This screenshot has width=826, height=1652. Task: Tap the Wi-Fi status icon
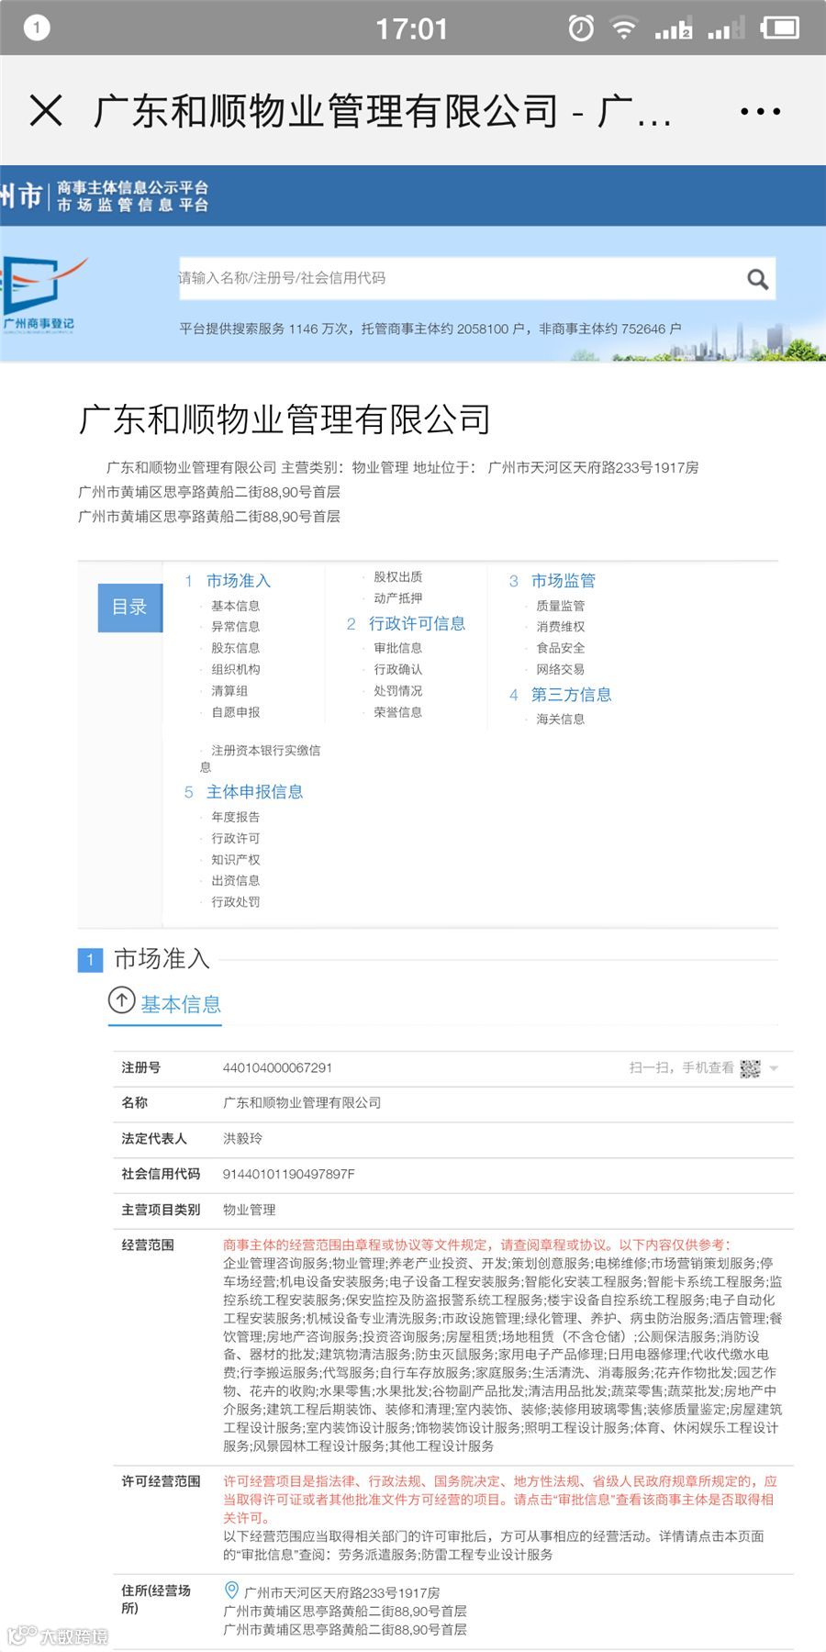pyautogui.click(x=624, y=28)
